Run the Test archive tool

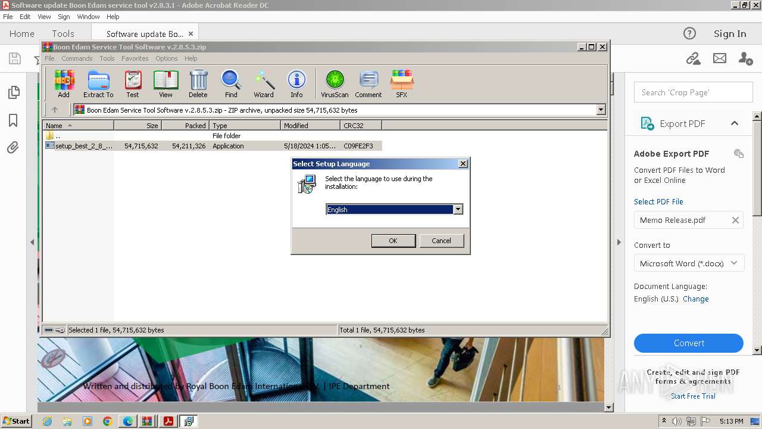tap(133, 83)
